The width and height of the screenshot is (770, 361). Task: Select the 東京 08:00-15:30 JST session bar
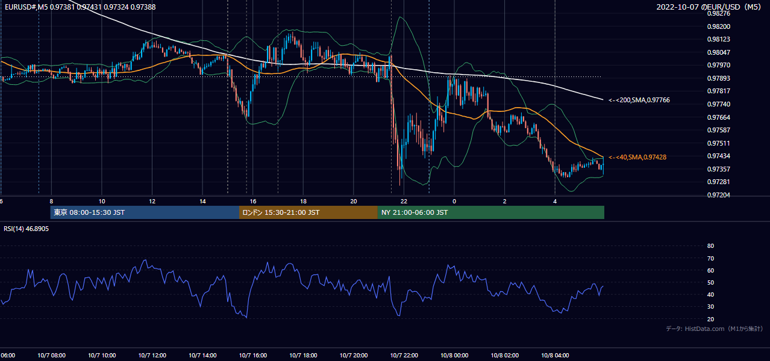click(x=145, y=212)
